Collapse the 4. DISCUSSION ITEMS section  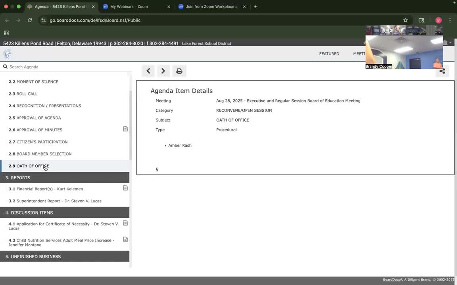[x=65, y=213]
